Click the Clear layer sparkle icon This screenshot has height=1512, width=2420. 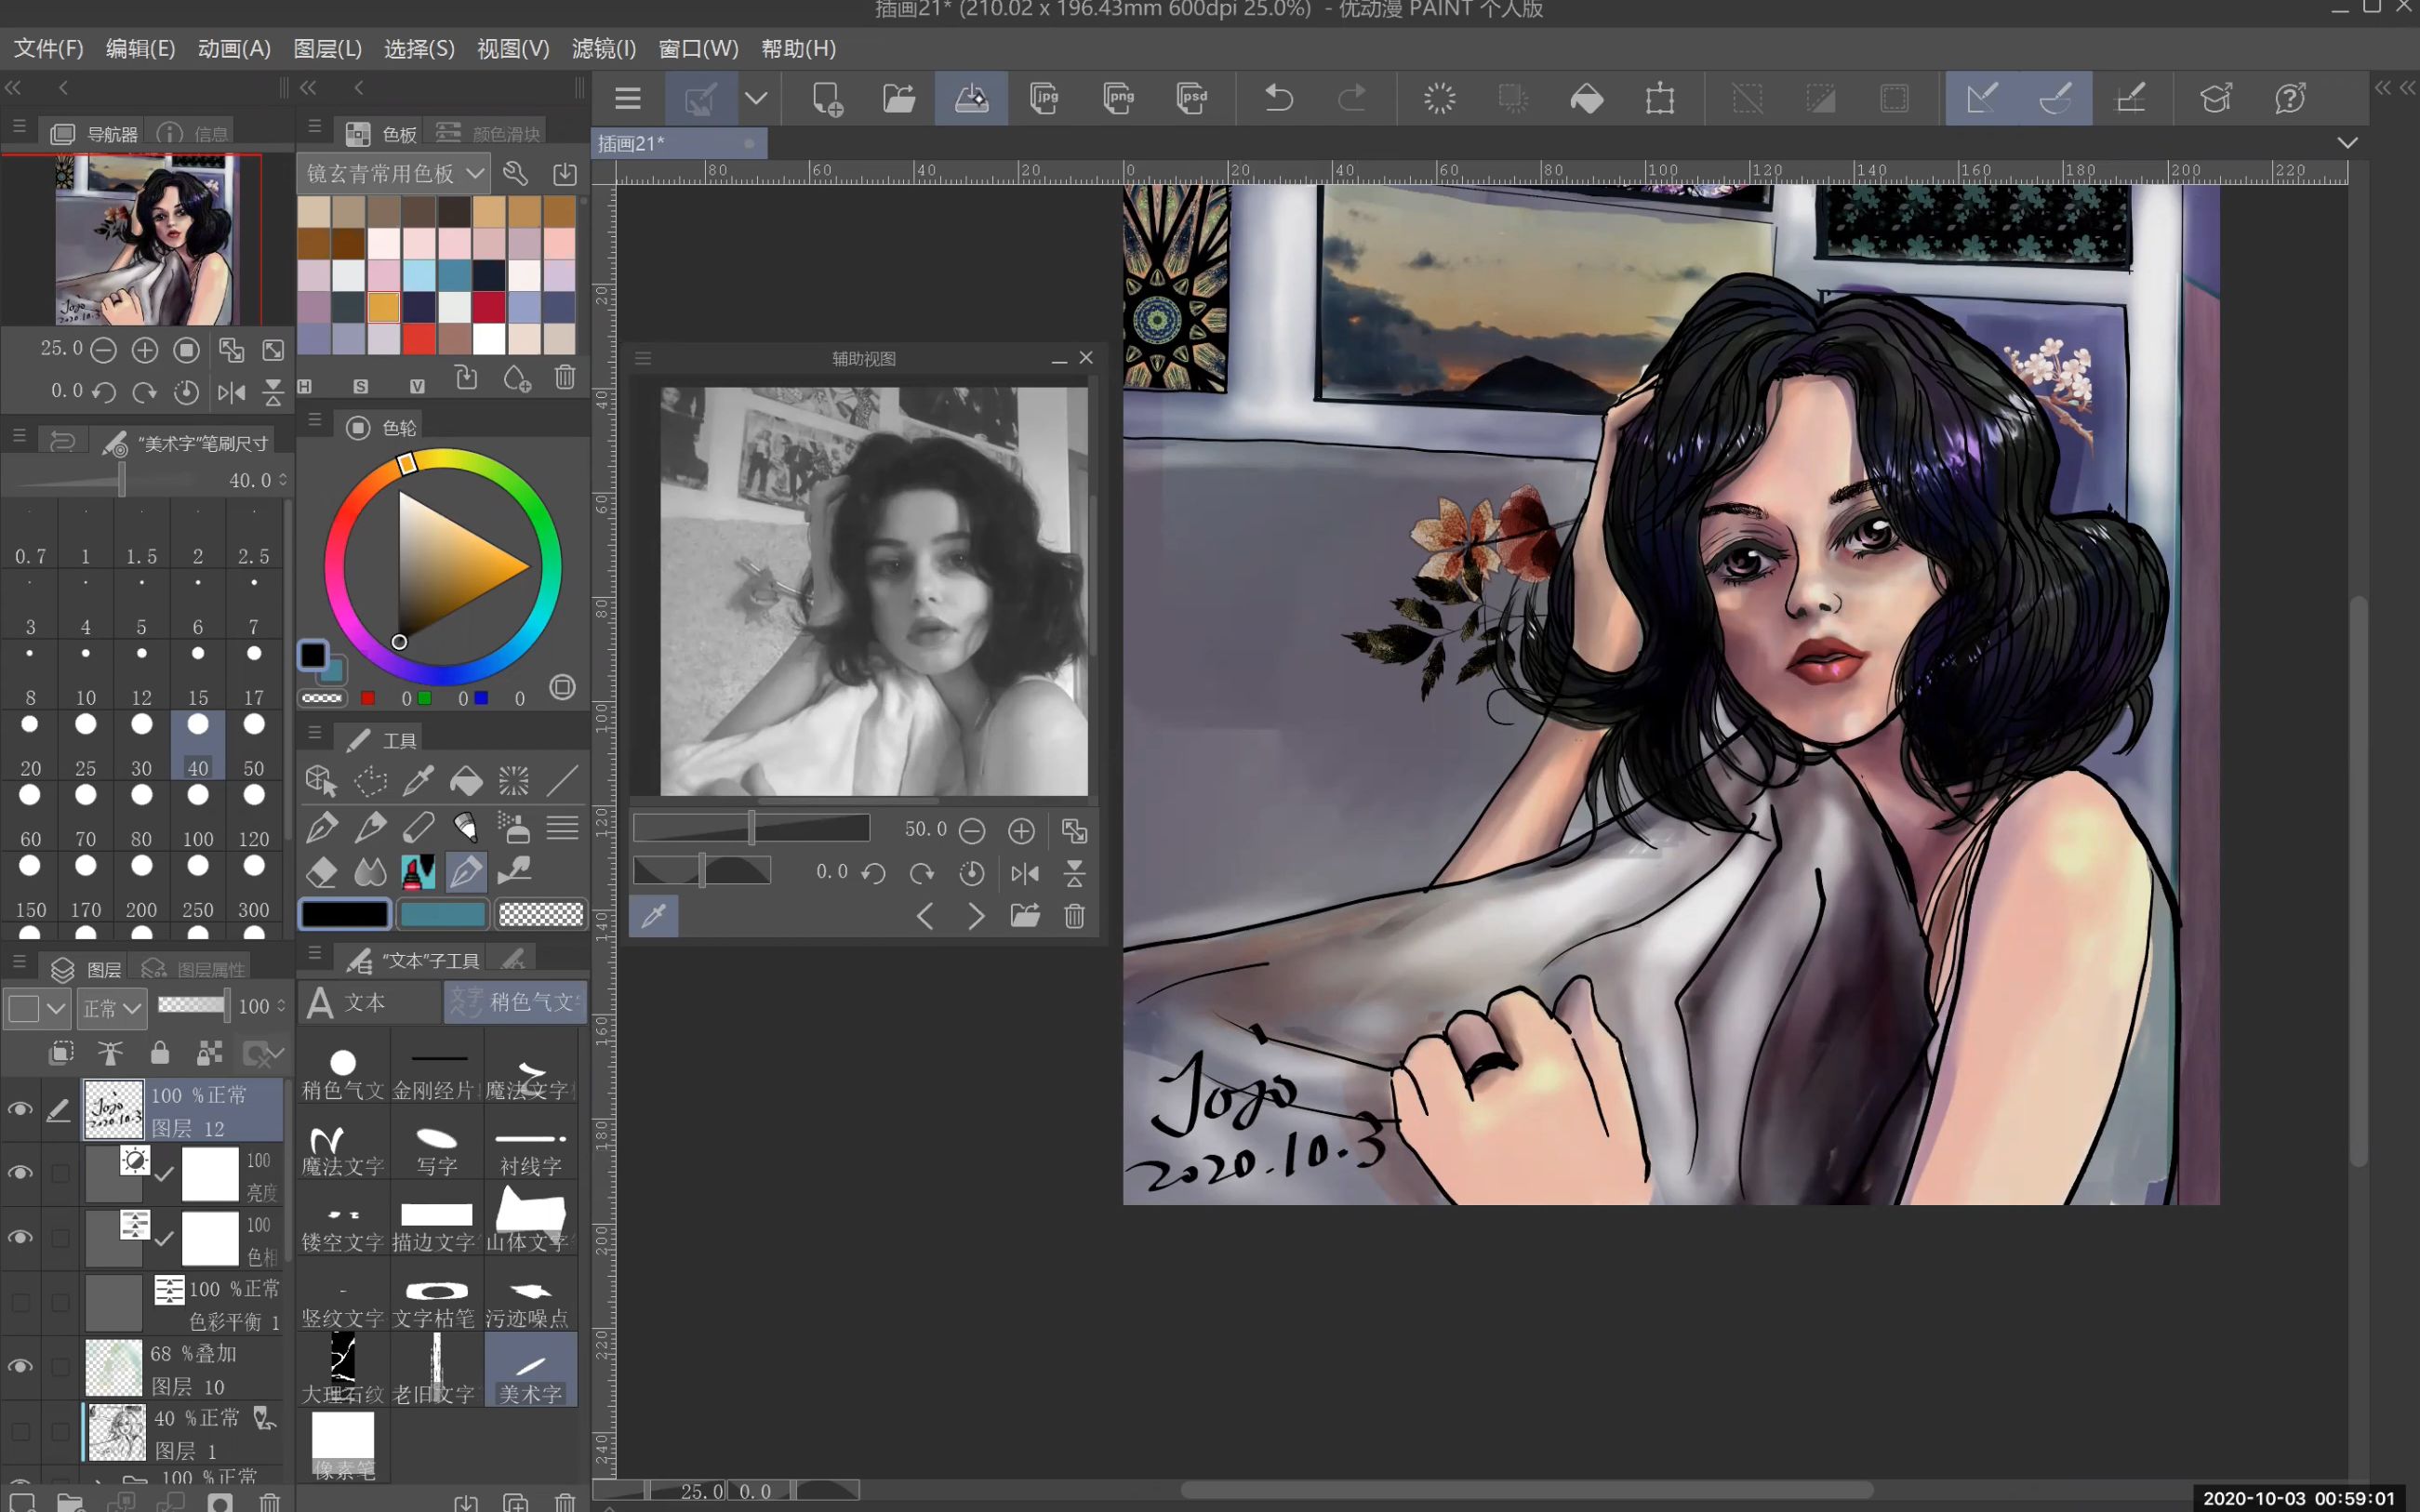point(1440,98)
